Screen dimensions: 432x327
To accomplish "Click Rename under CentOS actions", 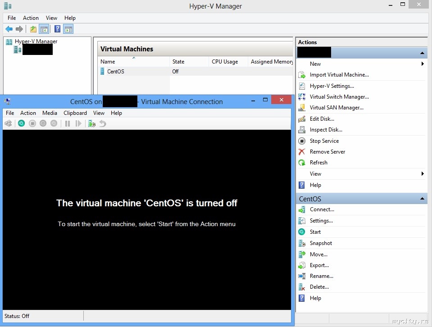I will (321, 276).
